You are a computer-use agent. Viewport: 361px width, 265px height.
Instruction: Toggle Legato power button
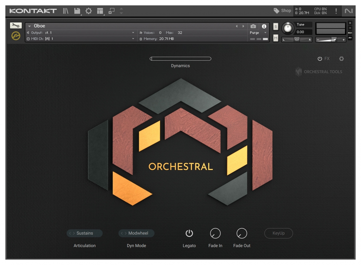pyautogui.click(x=189, y=233)
